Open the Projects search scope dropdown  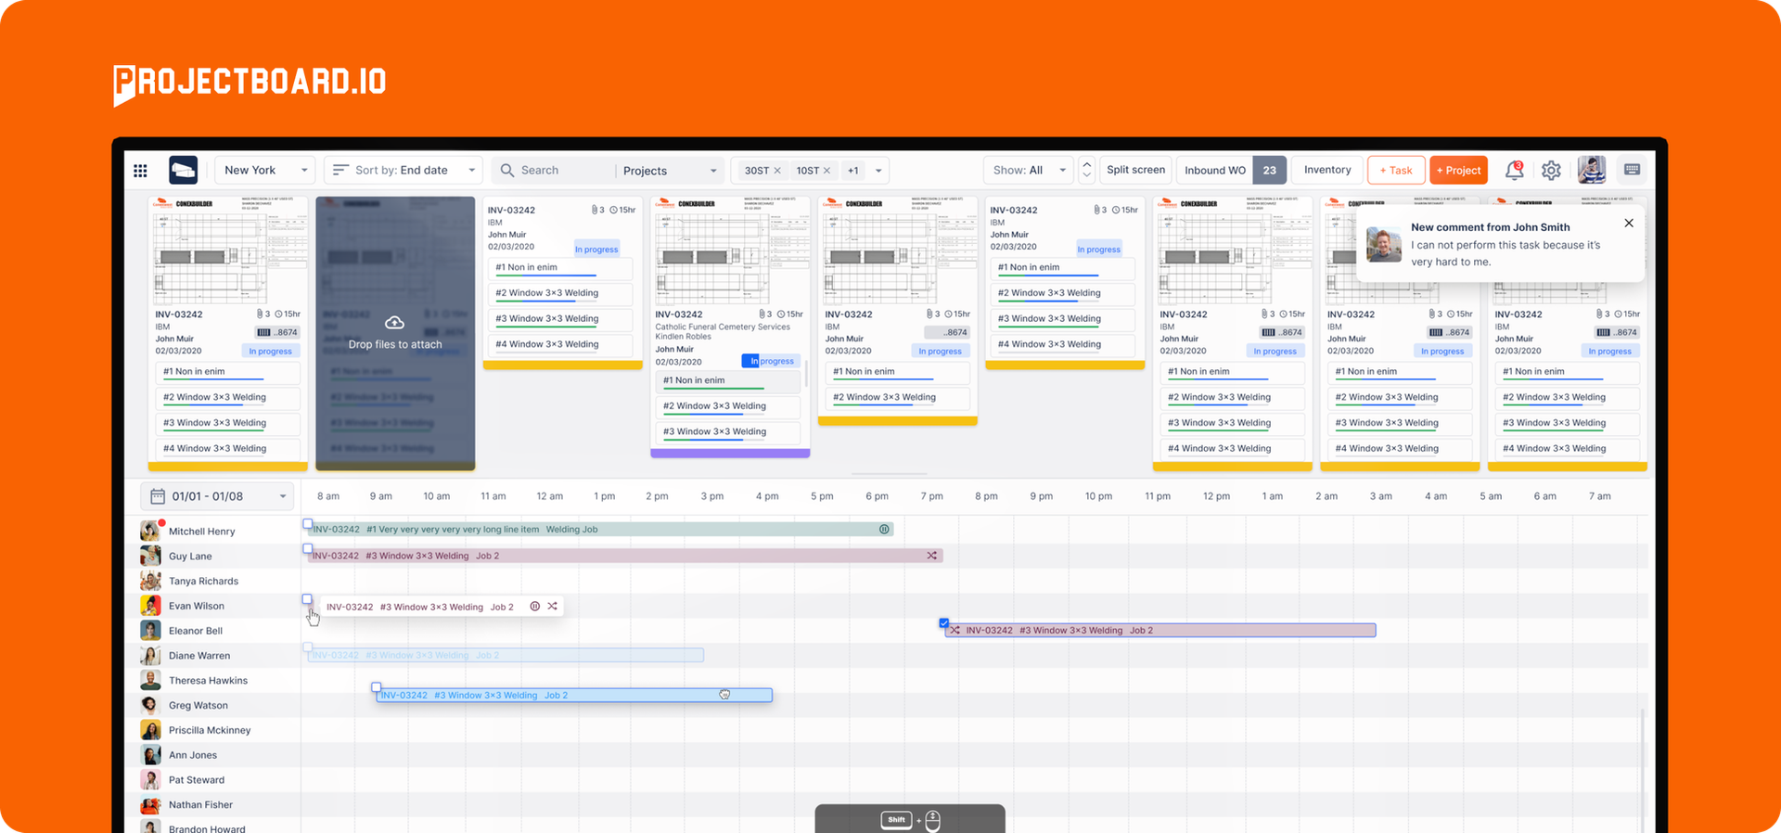pyautogui.click(x=670, y=171)
